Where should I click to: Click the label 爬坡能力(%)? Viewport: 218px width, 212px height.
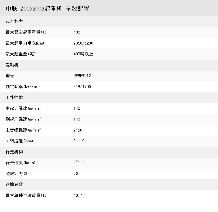click(x=17, y=174)
